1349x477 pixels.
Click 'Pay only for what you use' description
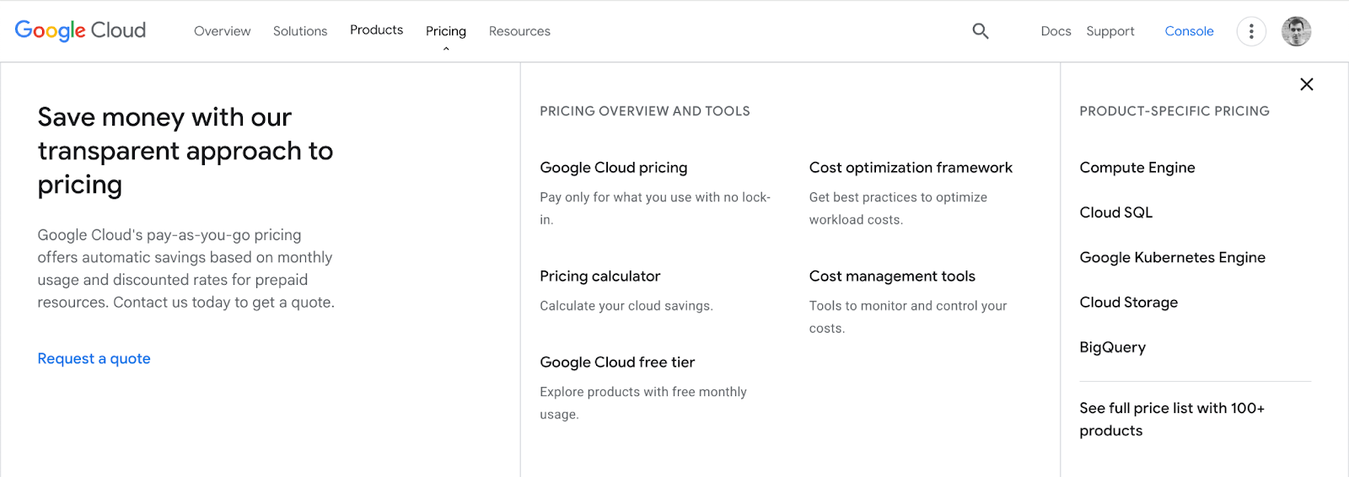[655, 208]
